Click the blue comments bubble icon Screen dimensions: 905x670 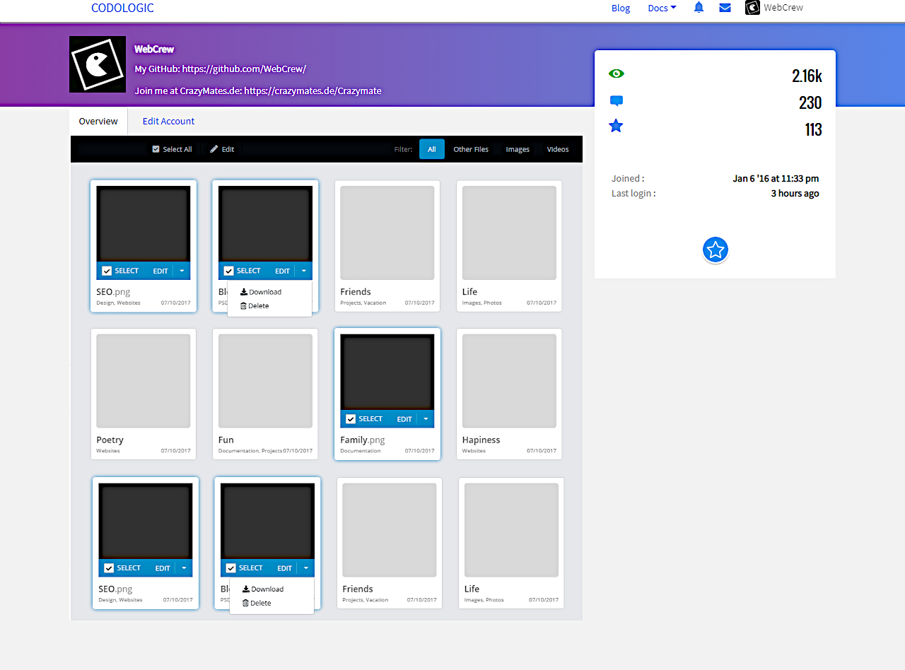coord(617,101)
